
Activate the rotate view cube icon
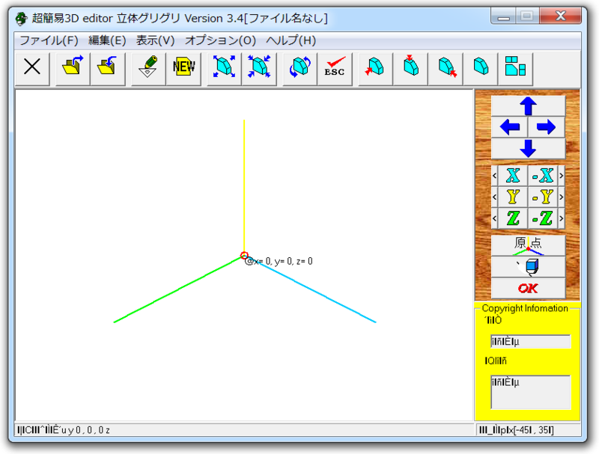point(299,67)
